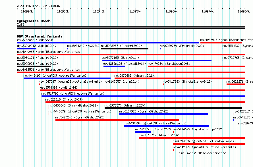Open nsv6054249 (Wu2021) variant

(x=83, y=46)
